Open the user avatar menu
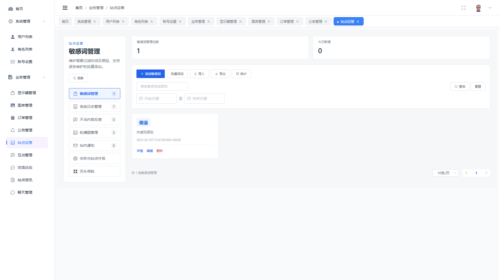Screen dimensions: 499x280 click(x=478, y=8)
